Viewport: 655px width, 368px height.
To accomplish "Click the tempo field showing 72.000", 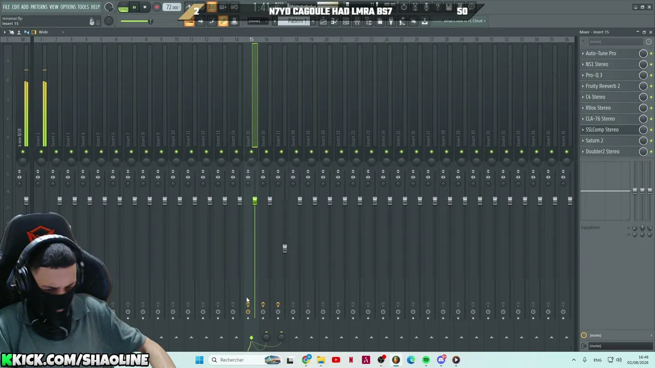I will pyautogui.click(x=172, y=7).
